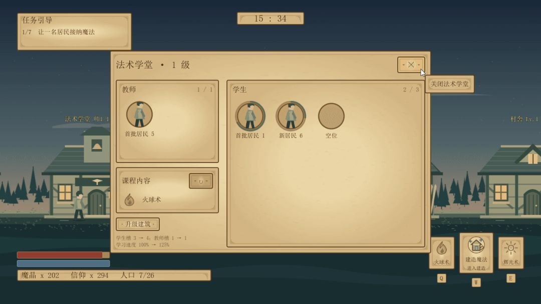Click the W hotkey label
Screen dimensions: 541x304
click(x=476, y=282)
